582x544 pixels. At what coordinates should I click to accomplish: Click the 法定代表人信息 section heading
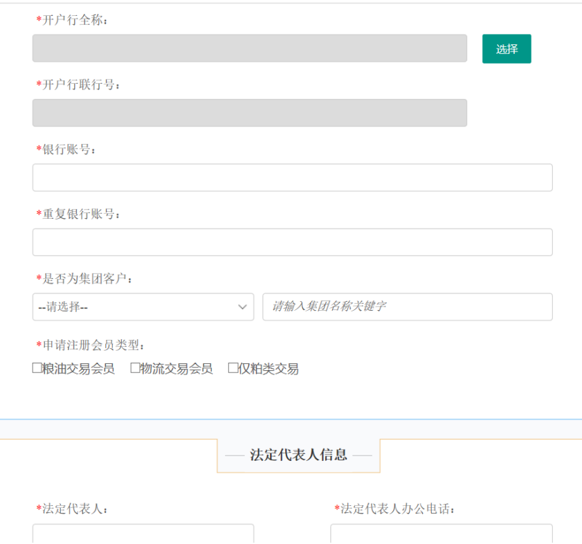coord(298,455)
